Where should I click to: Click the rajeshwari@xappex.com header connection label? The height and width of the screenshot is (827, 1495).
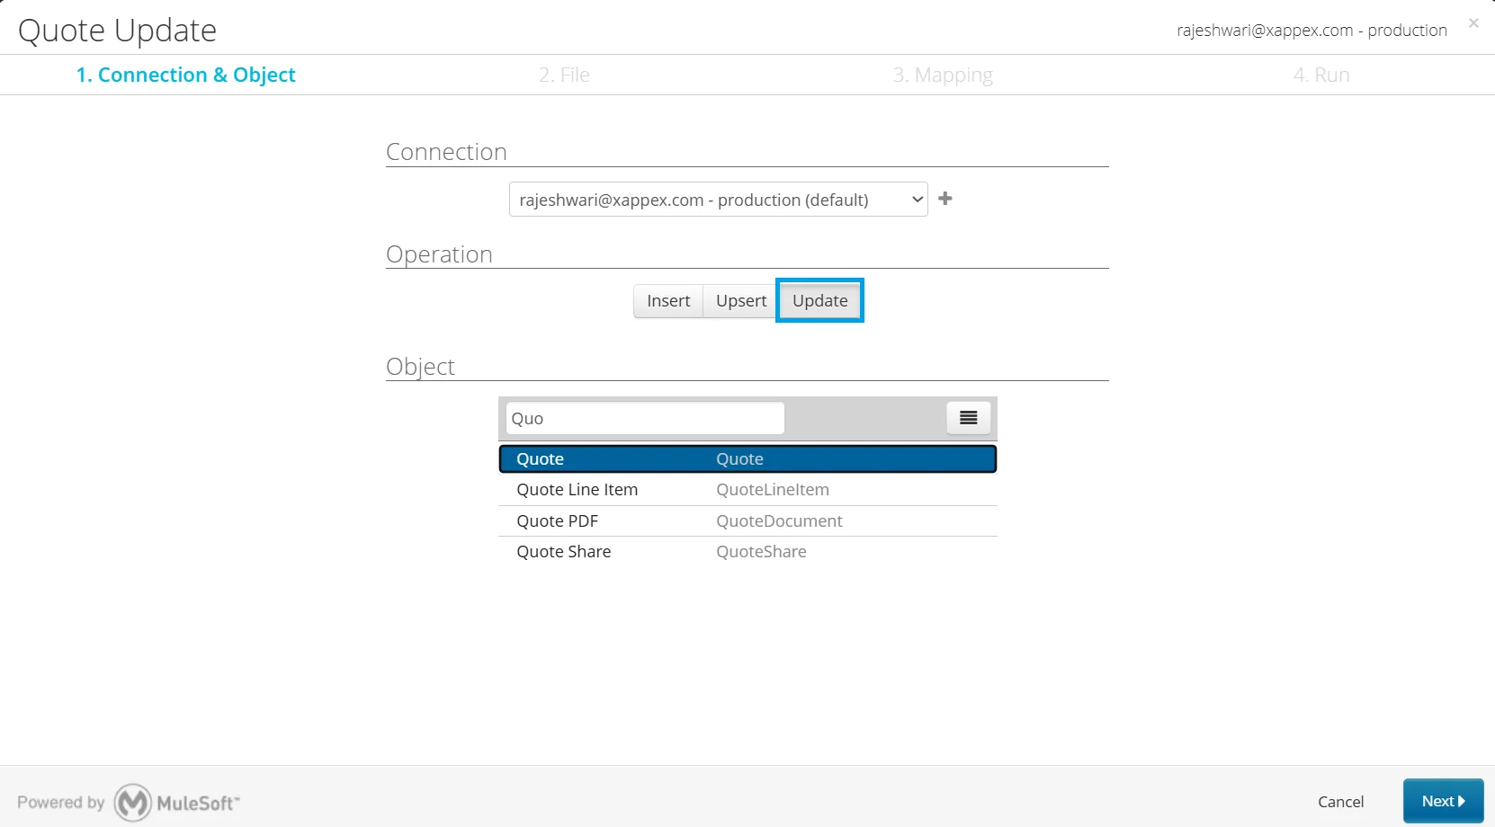pyautogui.click(x=1311, y=31)
